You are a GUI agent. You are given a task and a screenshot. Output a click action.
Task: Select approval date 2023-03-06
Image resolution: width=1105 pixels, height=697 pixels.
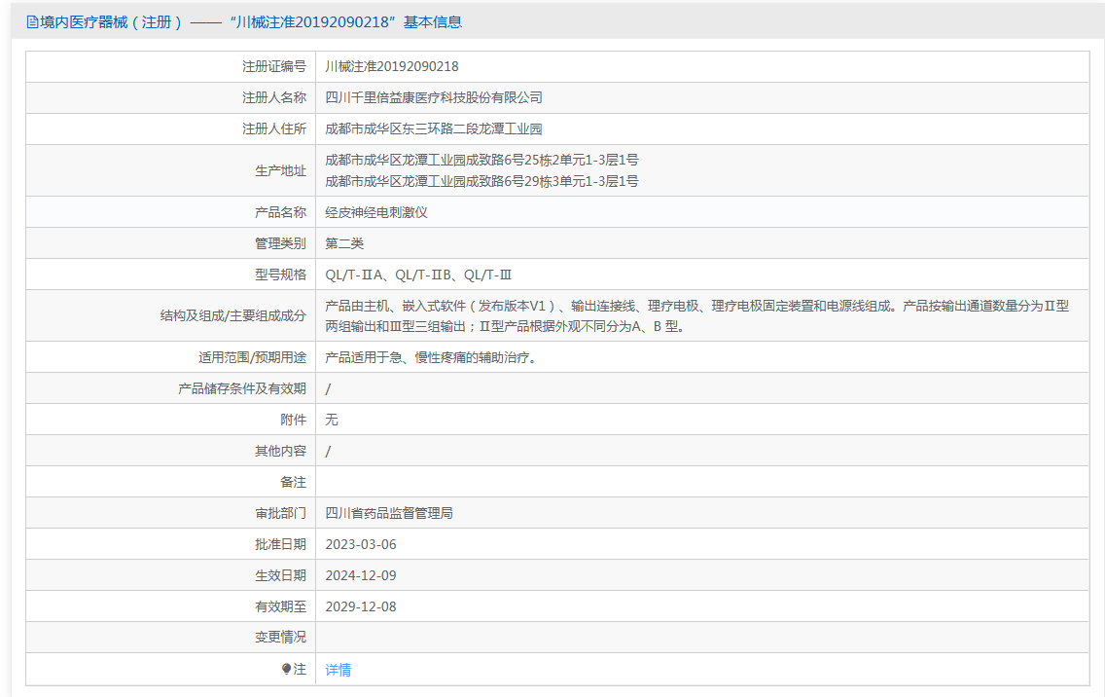(361, 544)
